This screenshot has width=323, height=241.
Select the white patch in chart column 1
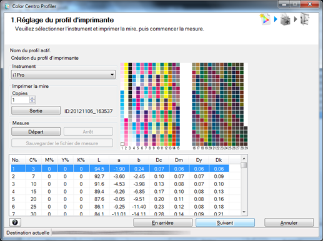pyautogui.click(x=122, y=144)
